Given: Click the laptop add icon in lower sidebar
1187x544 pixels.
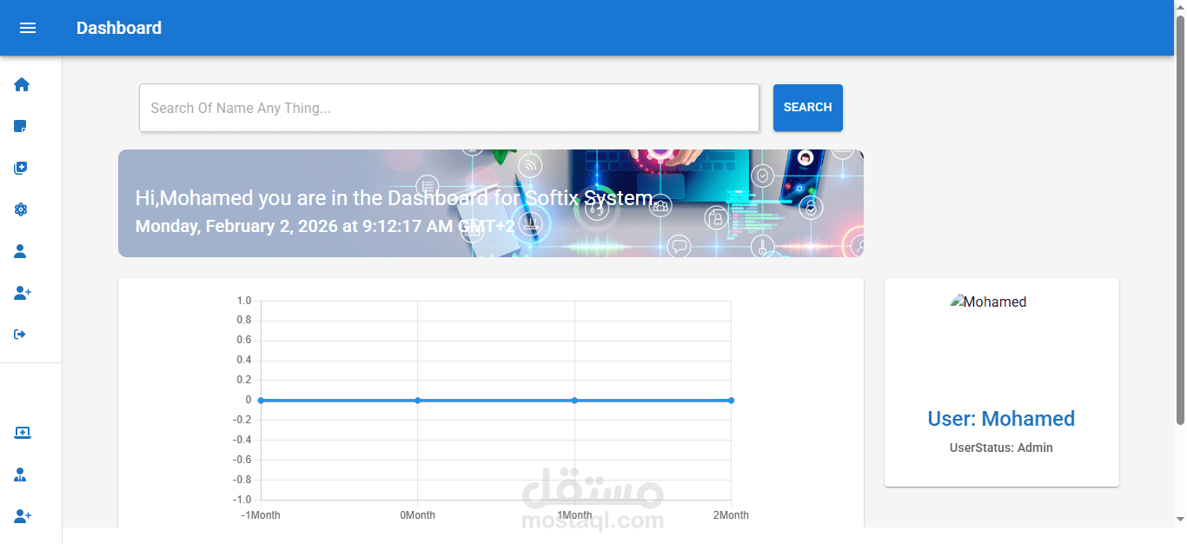Looking at the screenshot, I should (23, 433).
